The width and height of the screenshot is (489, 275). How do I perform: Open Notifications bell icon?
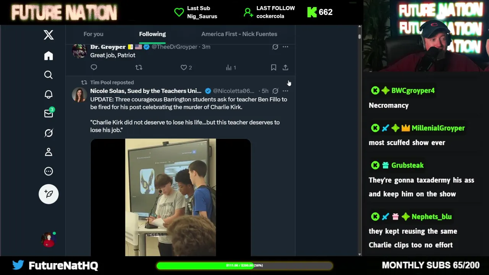pos(49,94)
